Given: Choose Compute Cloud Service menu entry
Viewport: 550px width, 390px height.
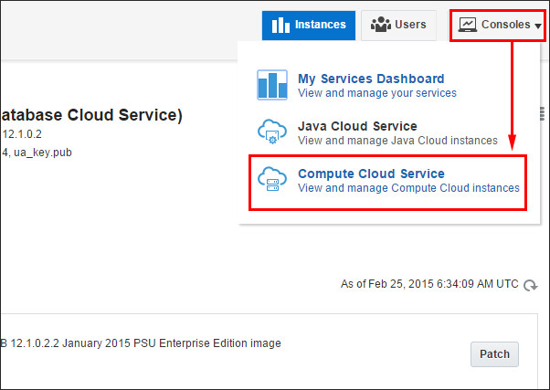Looking at the screenshot, I should (371, 174).
